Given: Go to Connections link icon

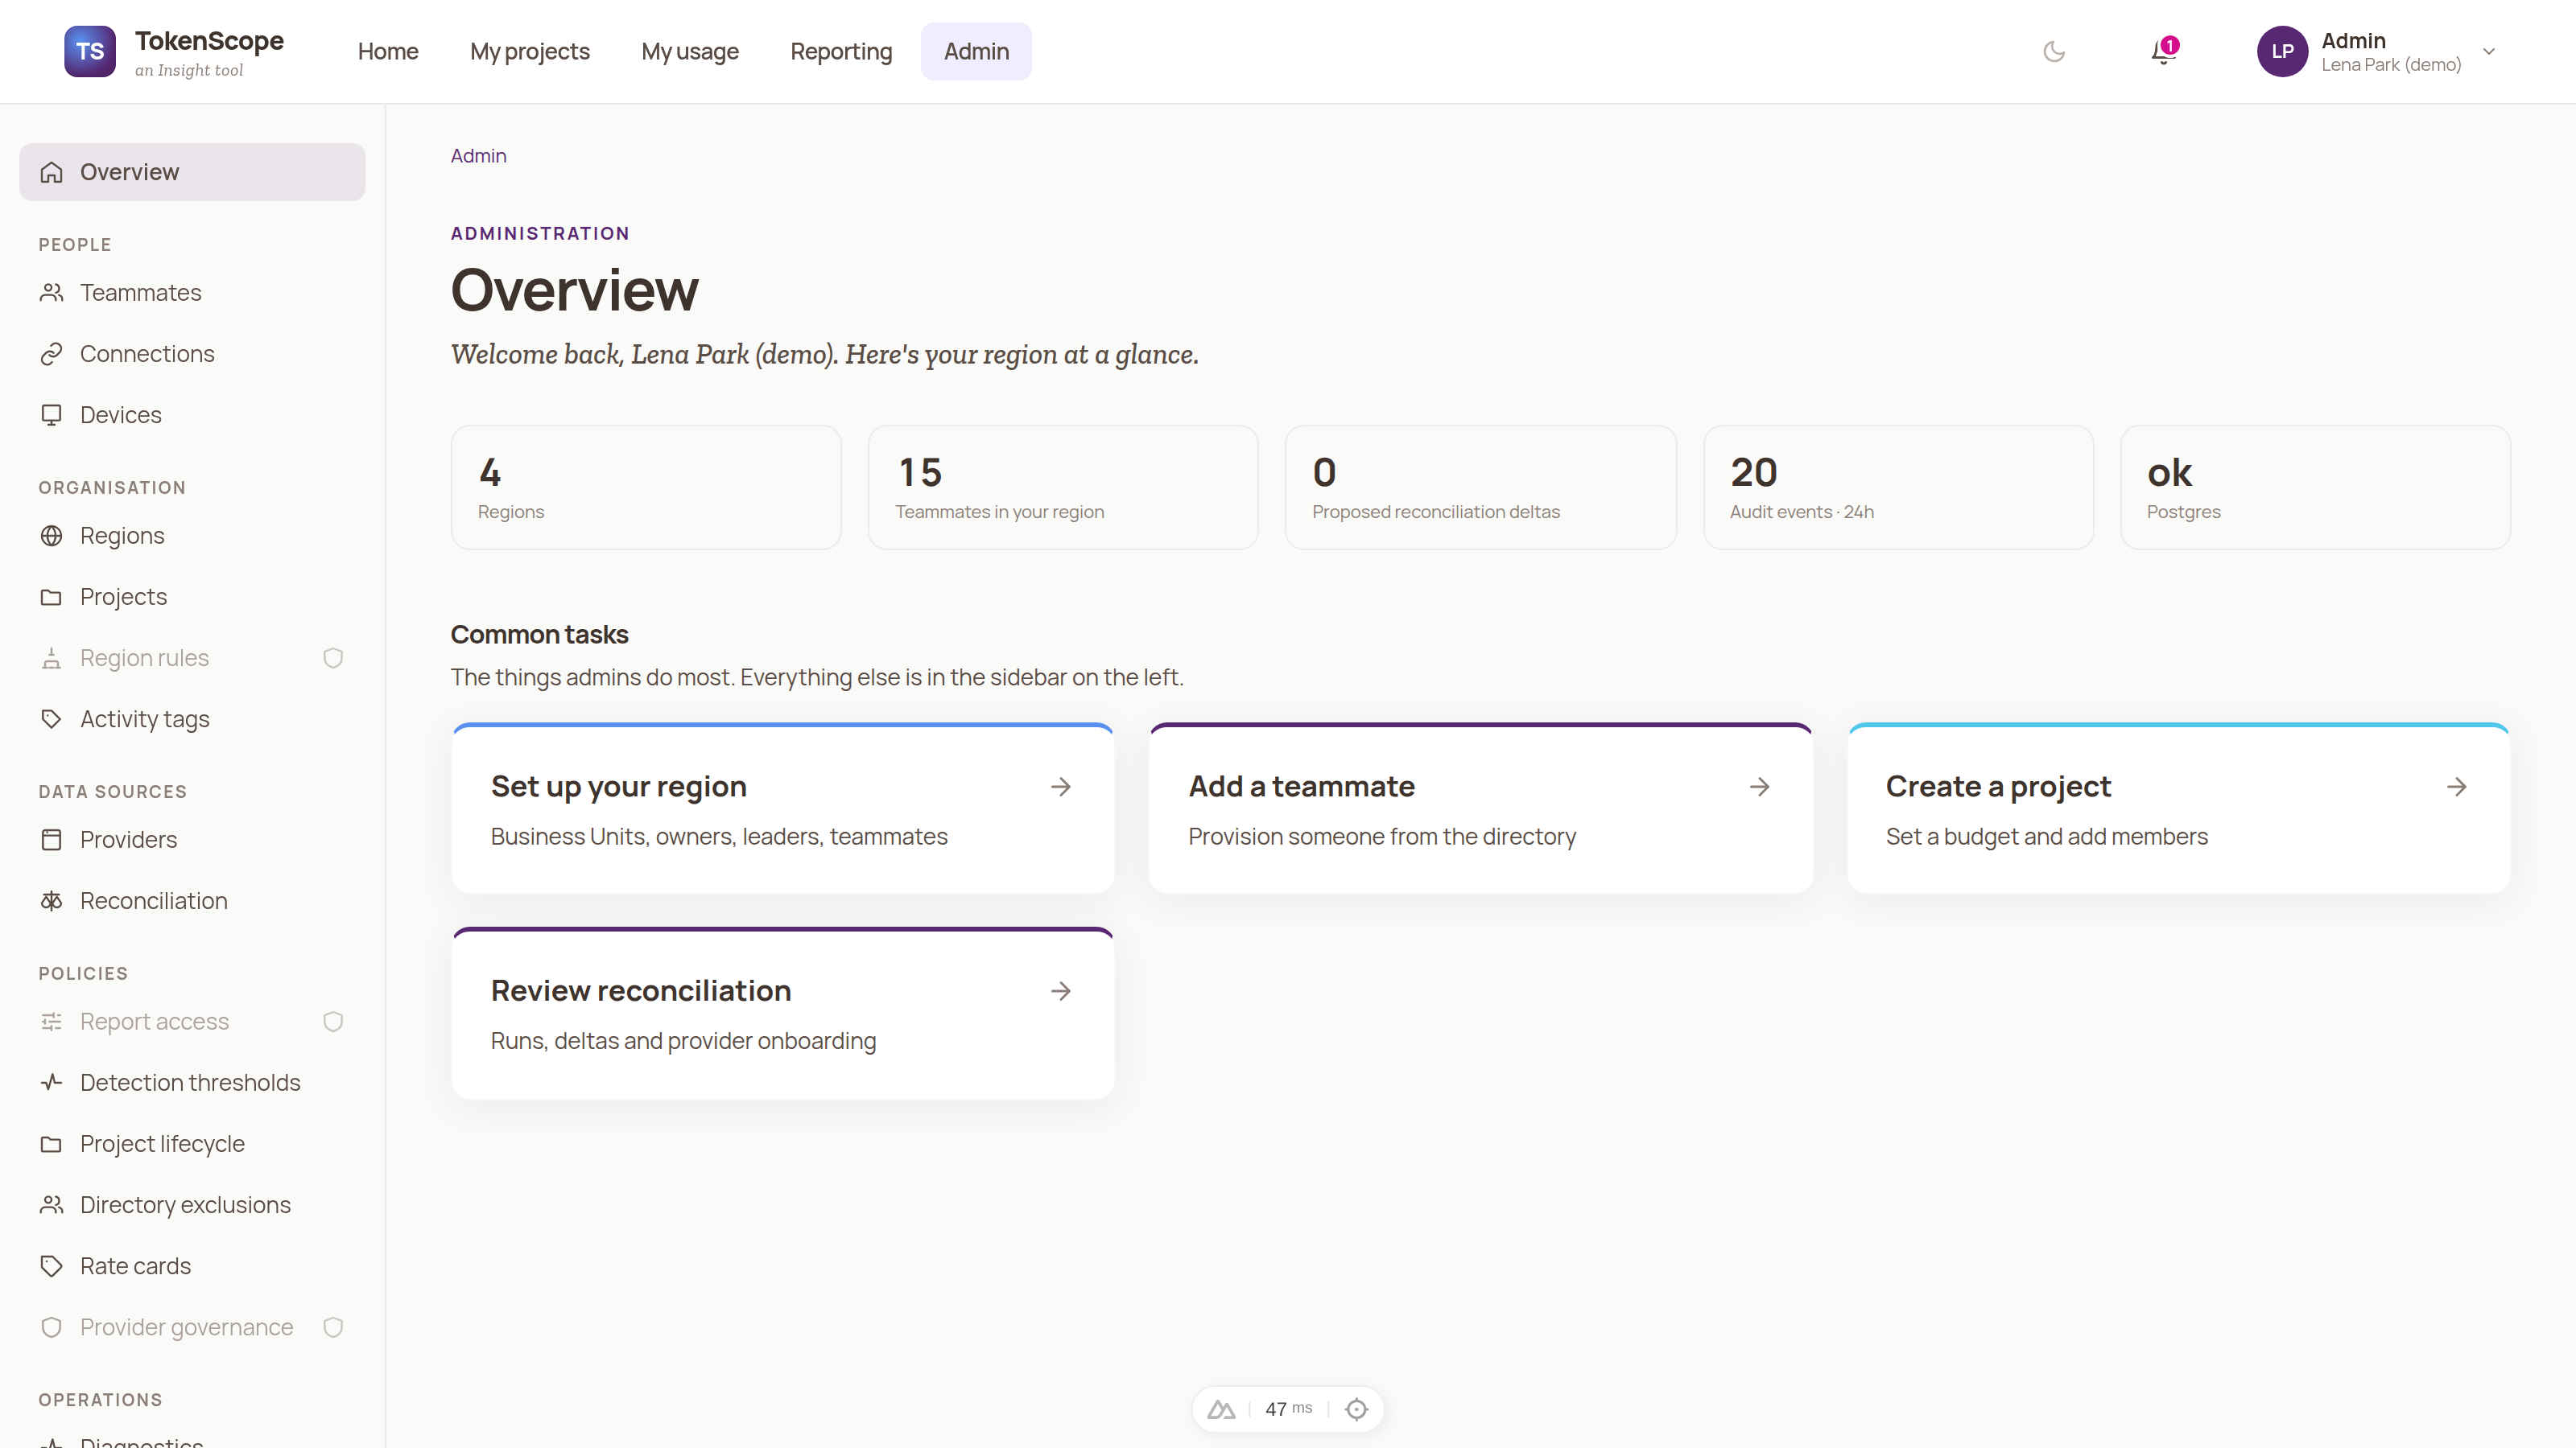Looking at the screenshot, I should [52, 354].
